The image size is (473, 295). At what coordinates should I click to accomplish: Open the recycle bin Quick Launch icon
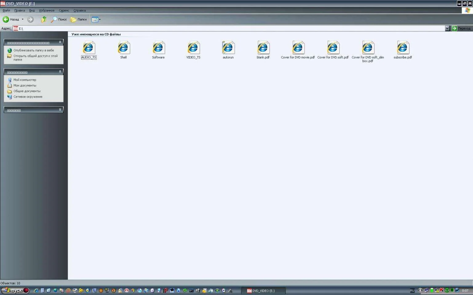click(x=94, y=290)
